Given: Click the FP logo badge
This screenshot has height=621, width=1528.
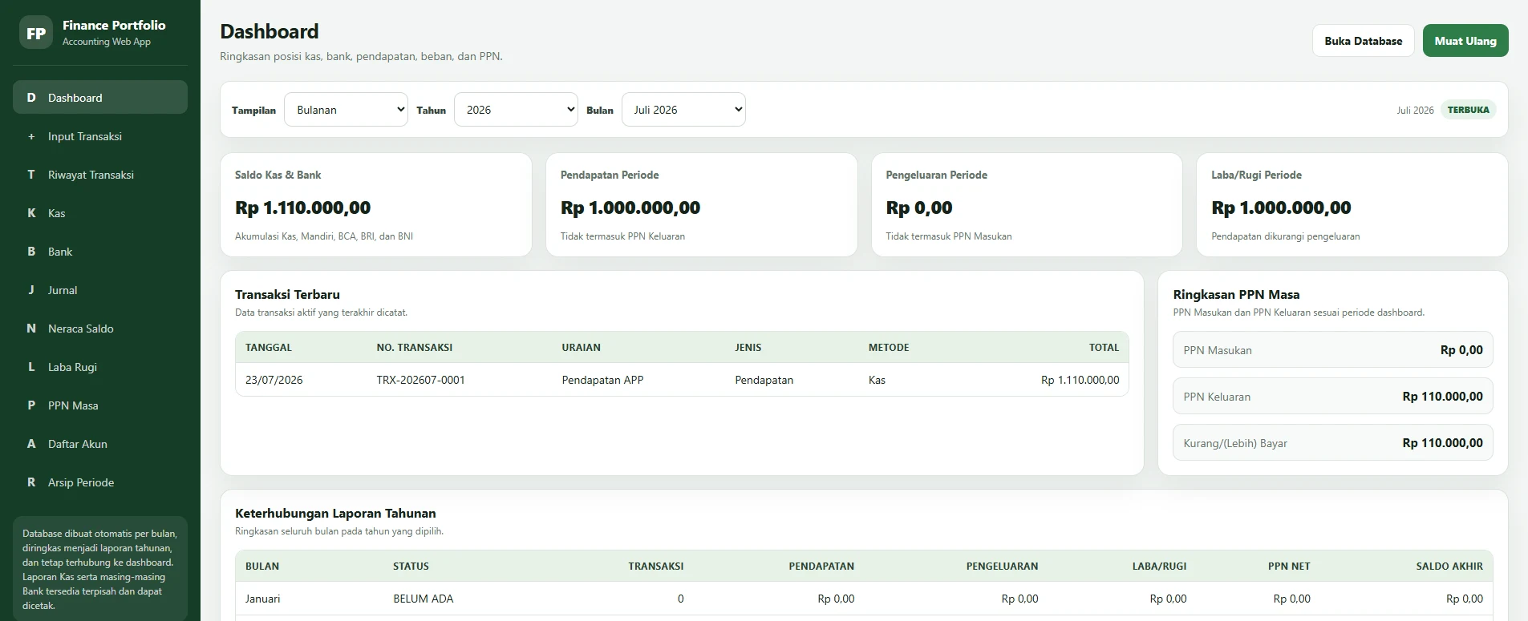Looking at the screenshot, I should coord(36,33).
